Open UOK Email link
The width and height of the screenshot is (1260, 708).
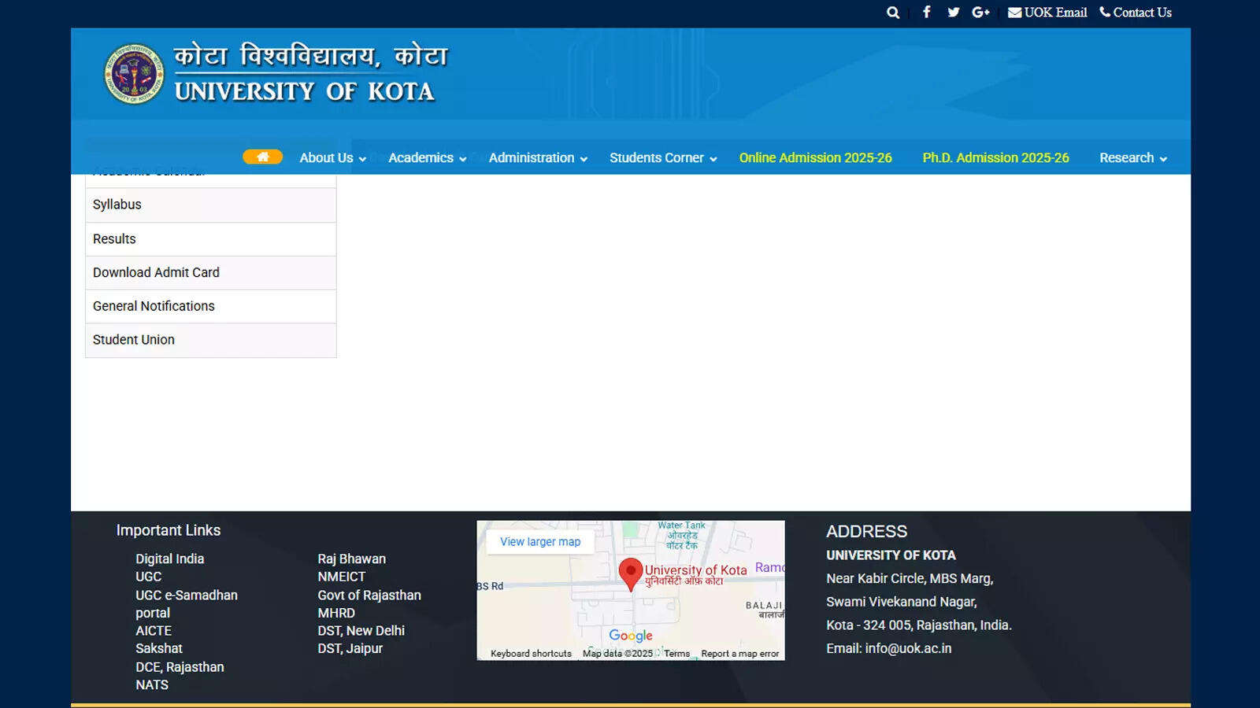tap(1047, 12)
